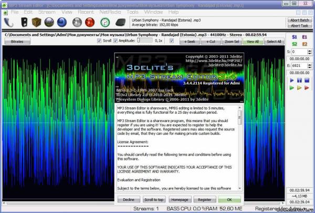Click the yellow play arrow
Image resolution: width=315 pixels, height=213 pixels.
click(299, 88)
